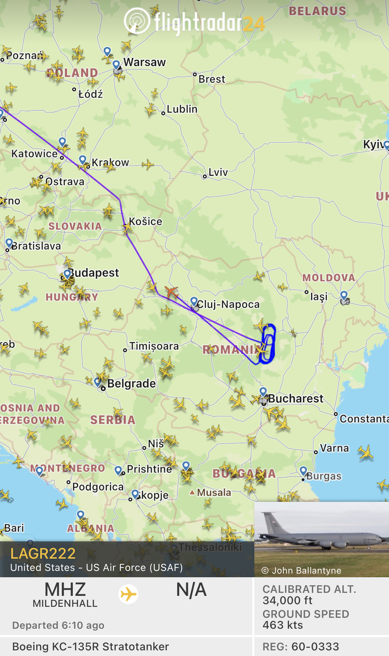
Task: Tap the LAGR222 callsign header
Action: [43, 554]
